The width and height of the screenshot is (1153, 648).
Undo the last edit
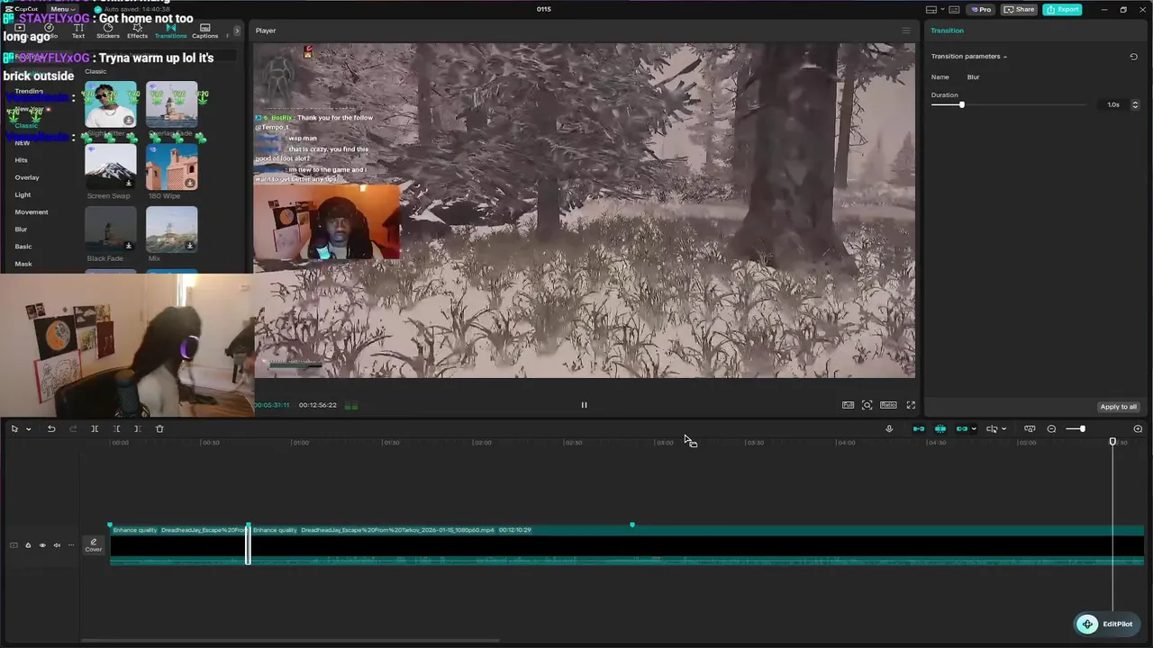tap(51, 429)
